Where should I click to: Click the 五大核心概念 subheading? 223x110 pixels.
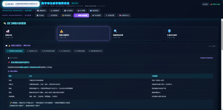click(x=13, y=71)
